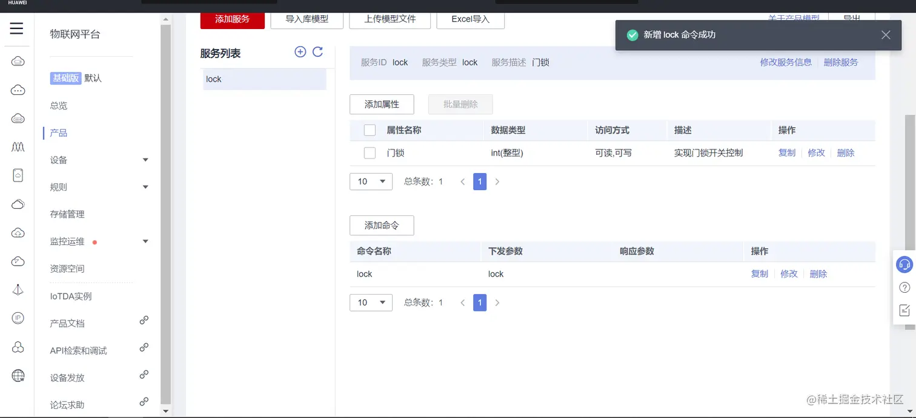Click the link icon next to 设备发放
Screen dimensions: 916x418
click(144, 375)
